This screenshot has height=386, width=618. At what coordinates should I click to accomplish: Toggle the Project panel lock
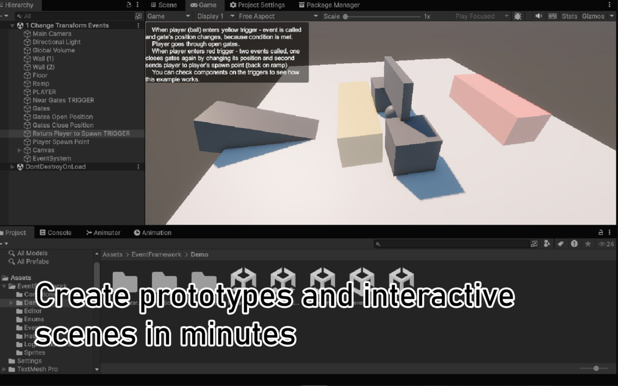point(600,233)
